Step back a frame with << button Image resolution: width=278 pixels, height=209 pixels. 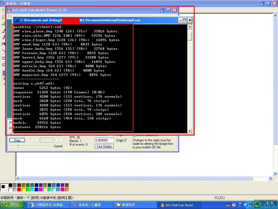click(x=34, y=140)
